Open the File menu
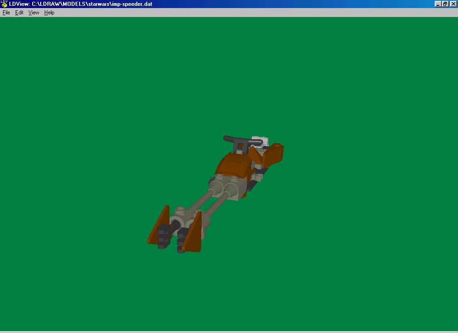The image size is (458, 333). [6, 13]
